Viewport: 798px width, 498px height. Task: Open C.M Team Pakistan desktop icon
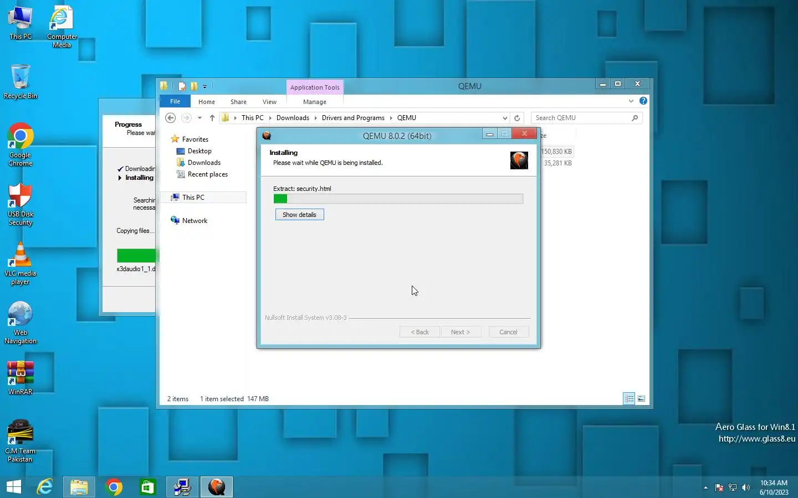point(21,441)
